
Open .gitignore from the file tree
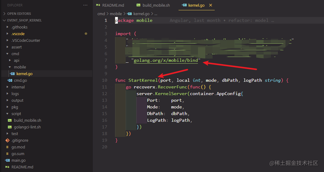[x=20, y=140]
